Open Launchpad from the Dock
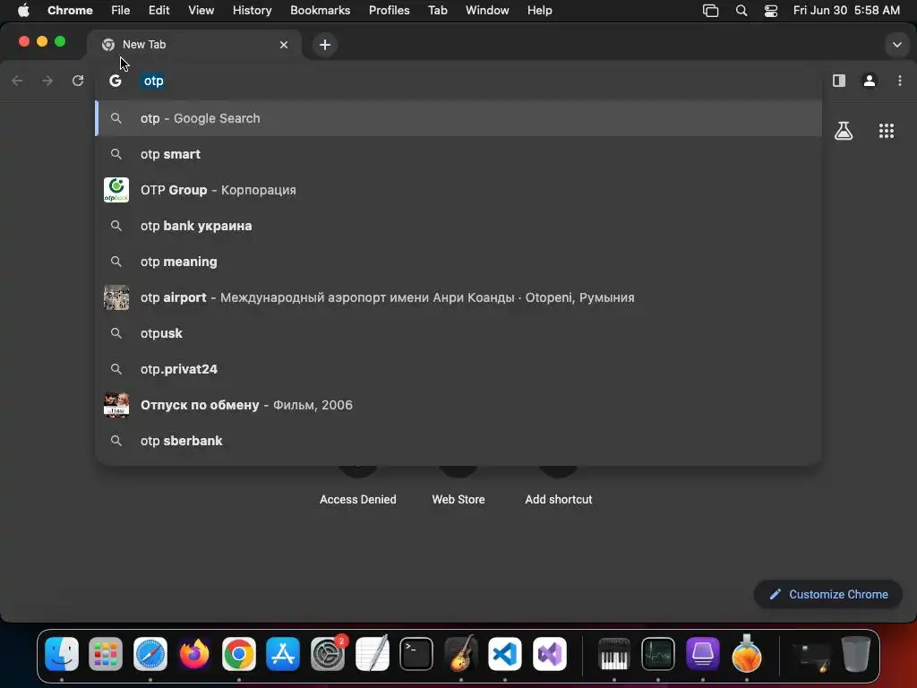Image resolution: width=917 pixels, height=688 pixels. pyautogui.click(x=106, y=653)
